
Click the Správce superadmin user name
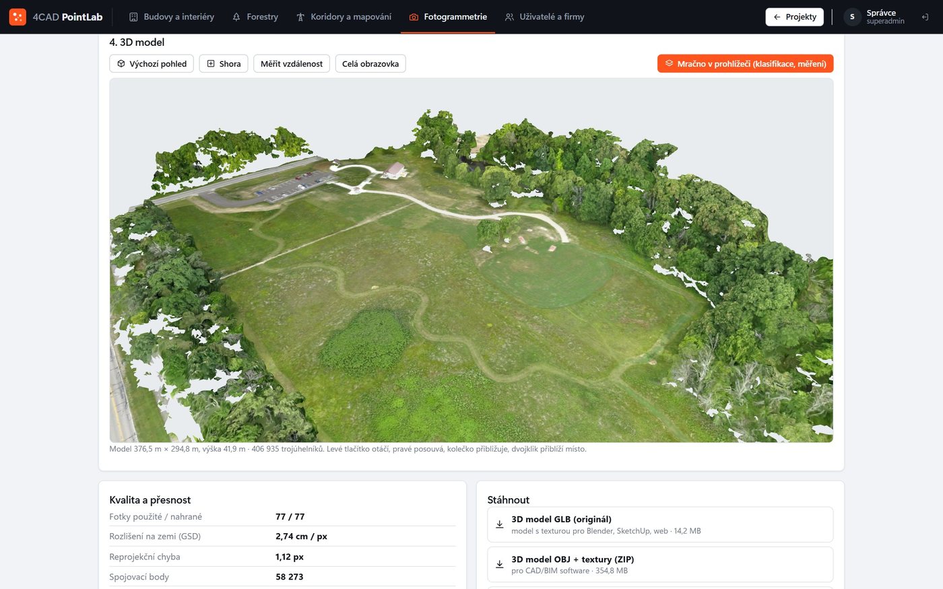coord(885,17)
